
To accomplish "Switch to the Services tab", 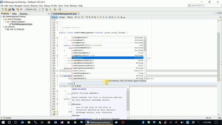I will tap(24, 14).
